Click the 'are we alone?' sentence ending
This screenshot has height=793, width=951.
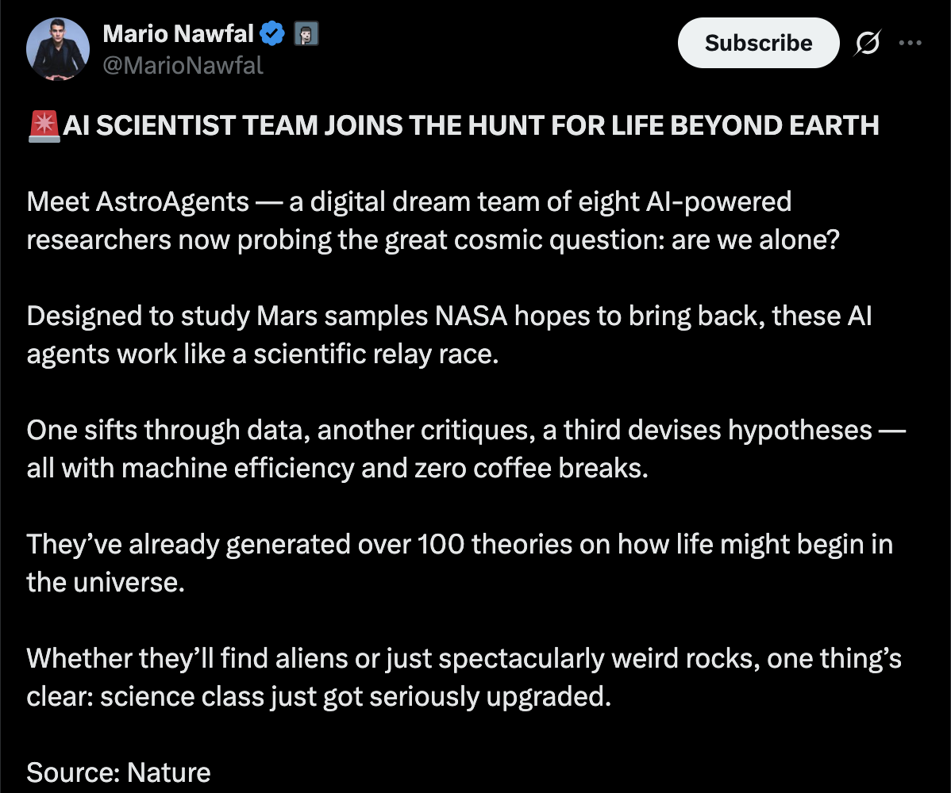(755, 239)
